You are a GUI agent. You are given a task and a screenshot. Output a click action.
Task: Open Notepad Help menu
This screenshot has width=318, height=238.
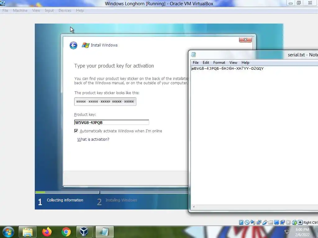pyautogui.click(x=245, y=63)
